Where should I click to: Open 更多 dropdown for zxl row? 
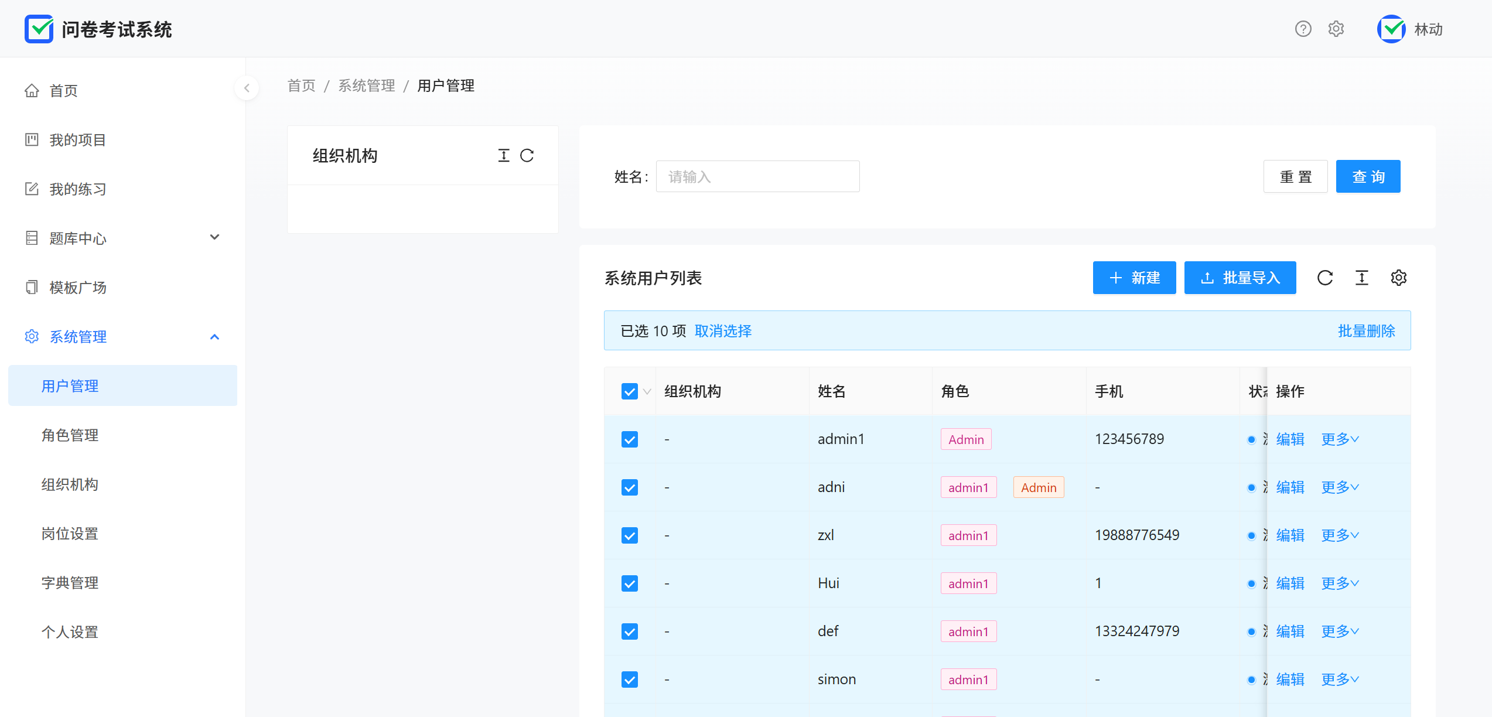tap(1340, 535)
